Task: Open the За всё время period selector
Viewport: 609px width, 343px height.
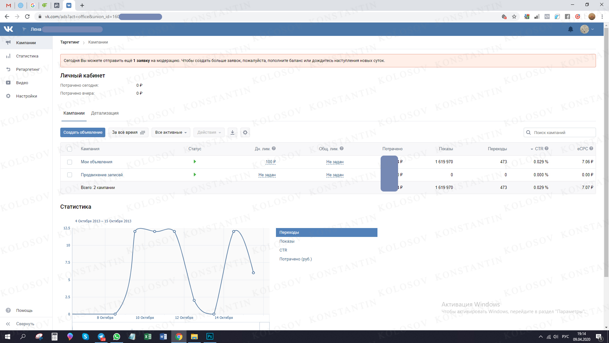Action: point(128,132)
